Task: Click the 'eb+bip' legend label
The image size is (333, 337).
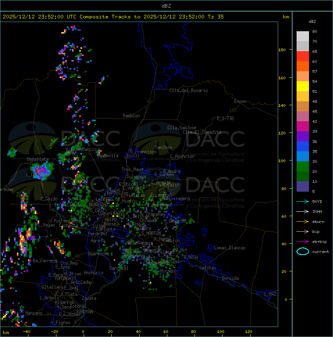Action: pos(319,242)
